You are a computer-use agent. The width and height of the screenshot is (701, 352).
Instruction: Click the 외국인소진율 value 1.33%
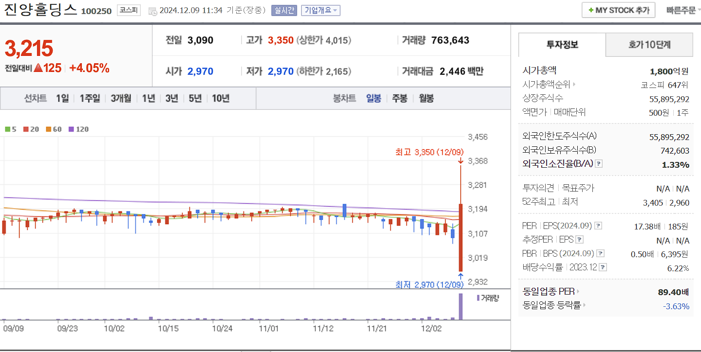pyautogui.click(x=676, y=165)
